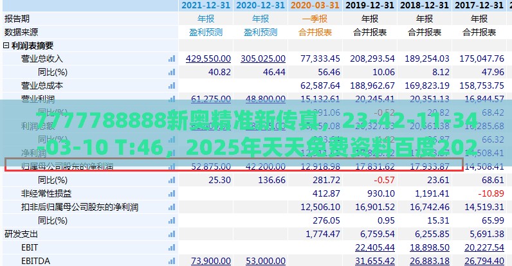
Task: Select the 研发支出 row label
Action: (21, 235)
